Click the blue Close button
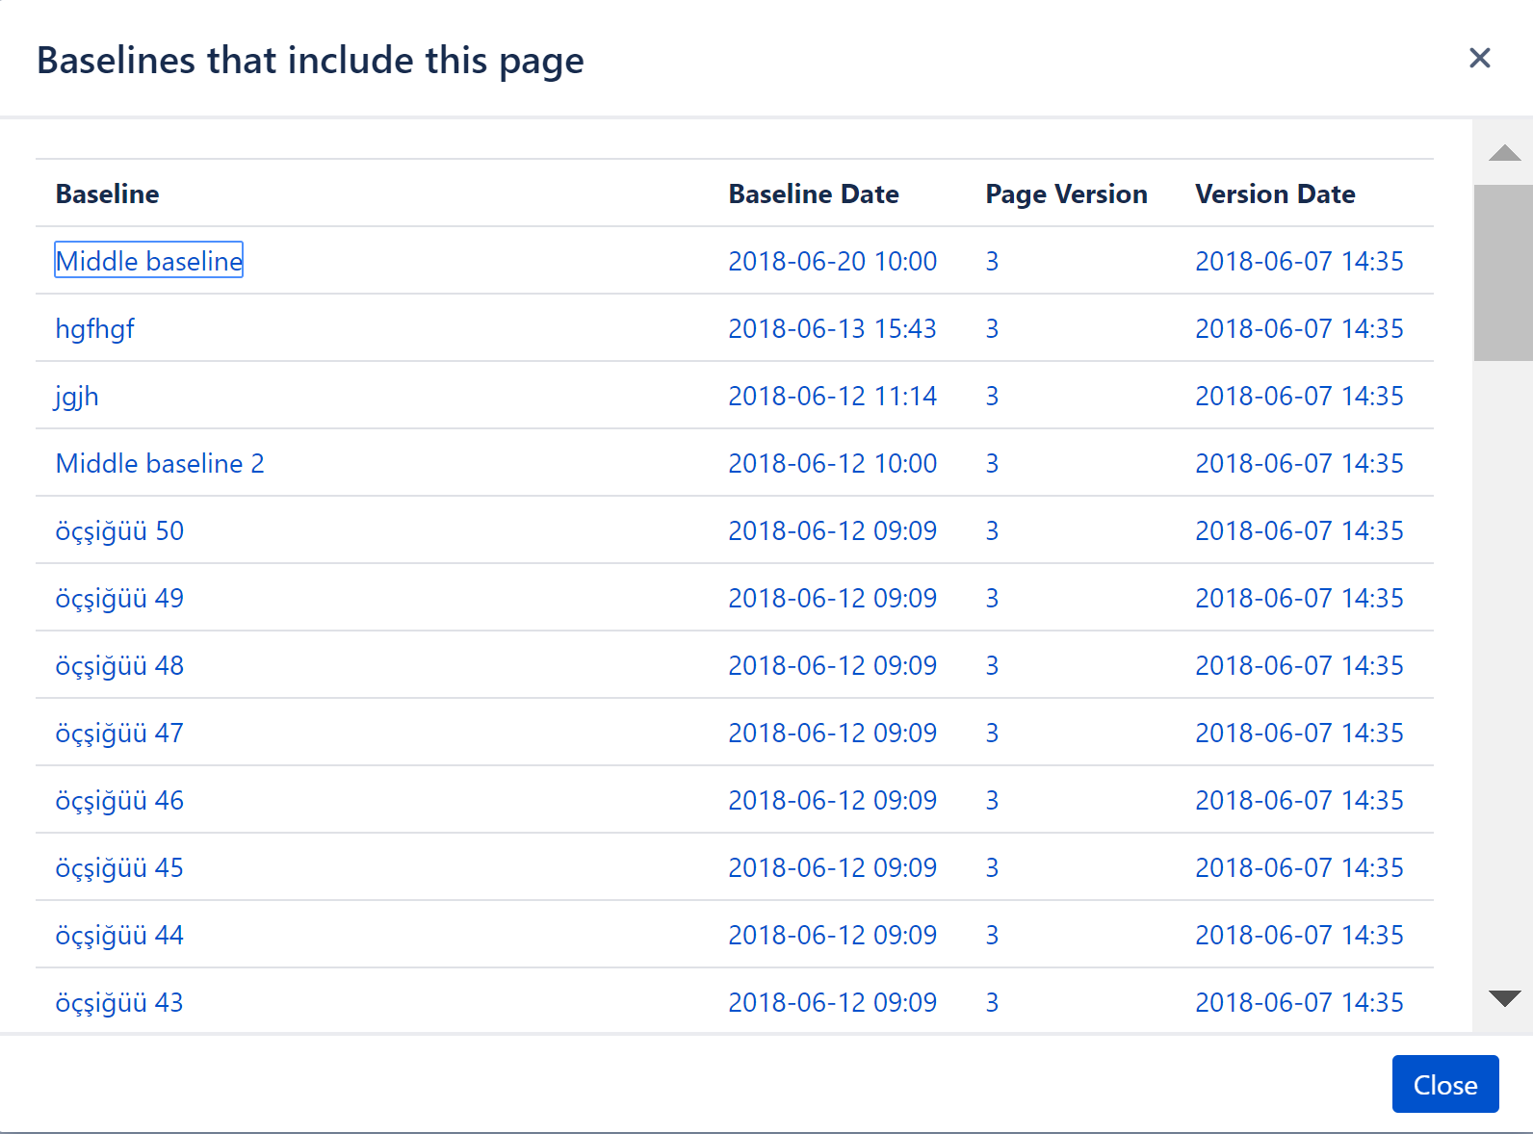The width and height of the screenshot is (1533, 1134). click(1444, 1084)
